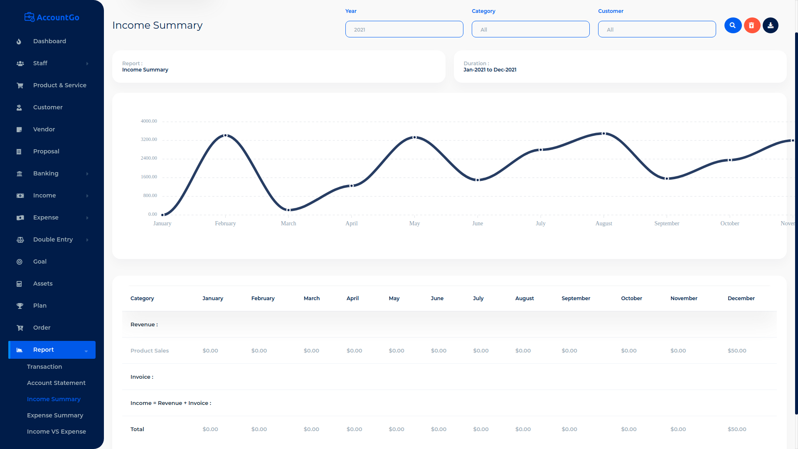Open the Transaction report link
The width and height of the screenshot is (798, 449).
[44, 367]
